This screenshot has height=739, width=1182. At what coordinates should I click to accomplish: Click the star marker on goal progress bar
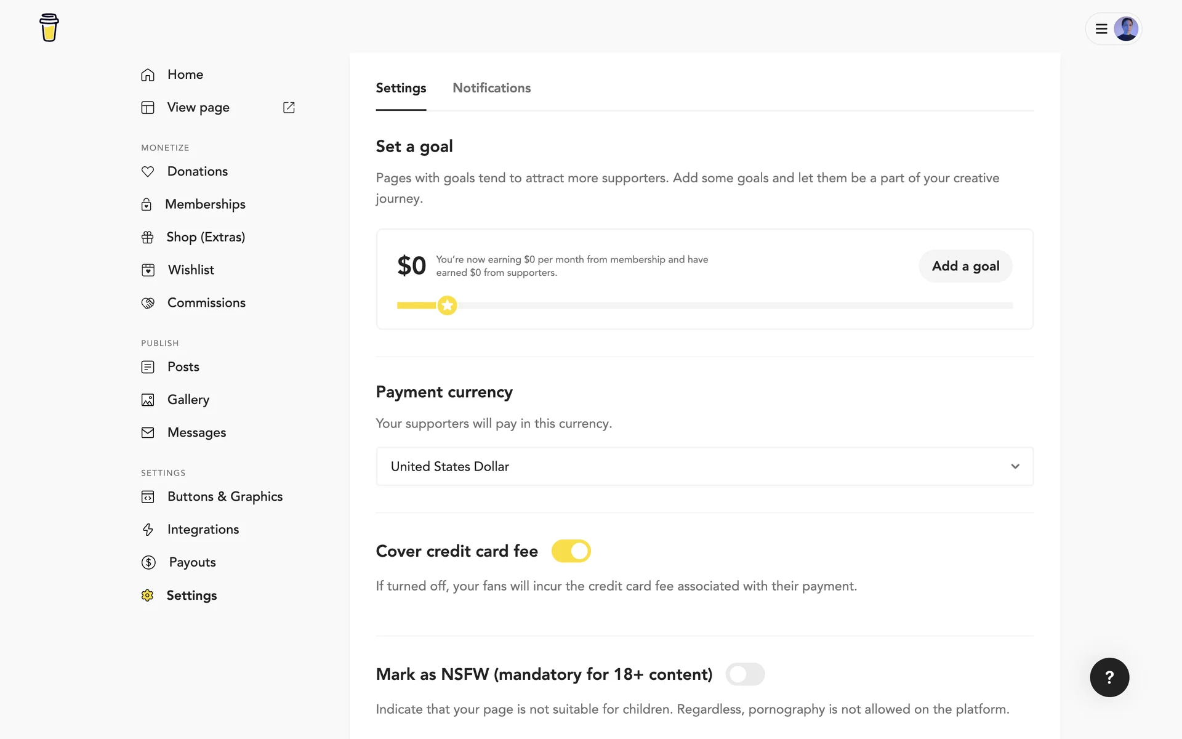click(448, 305)
